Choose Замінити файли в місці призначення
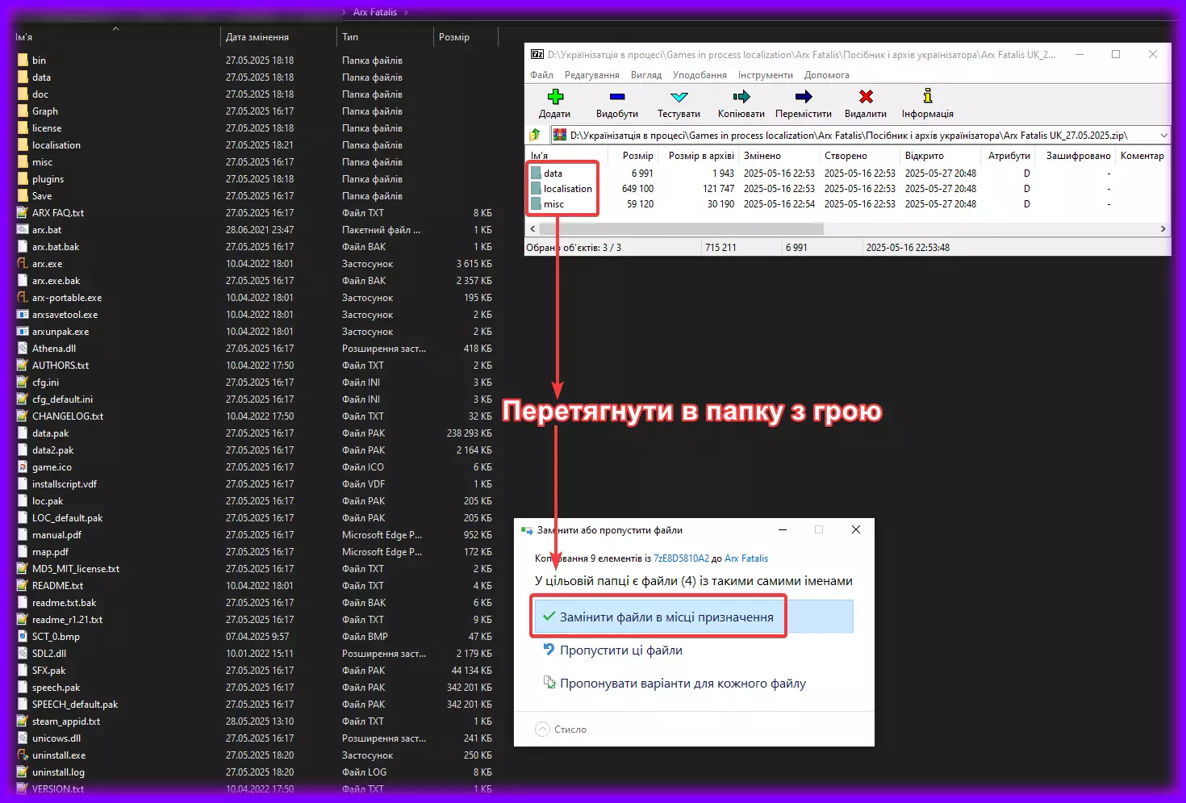1186x803 pixels. point(694,617)
